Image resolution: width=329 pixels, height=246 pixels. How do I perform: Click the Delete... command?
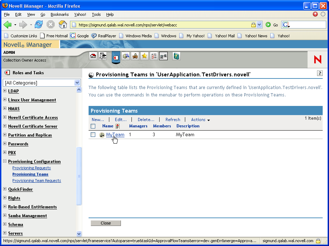(x=146, y=120)
